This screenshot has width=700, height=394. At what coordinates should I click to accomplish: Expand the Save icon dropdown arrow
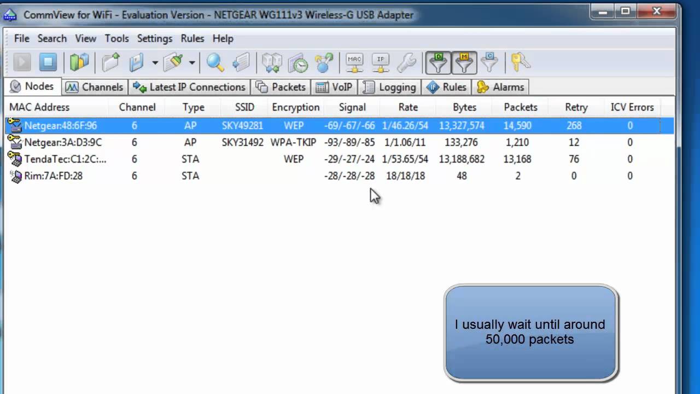(155, 62)
